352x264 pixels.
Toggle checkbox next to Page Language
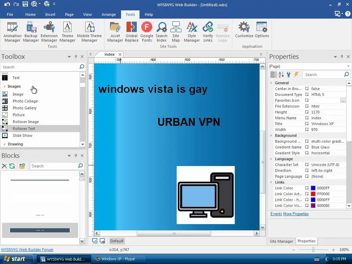click(307, 176)
